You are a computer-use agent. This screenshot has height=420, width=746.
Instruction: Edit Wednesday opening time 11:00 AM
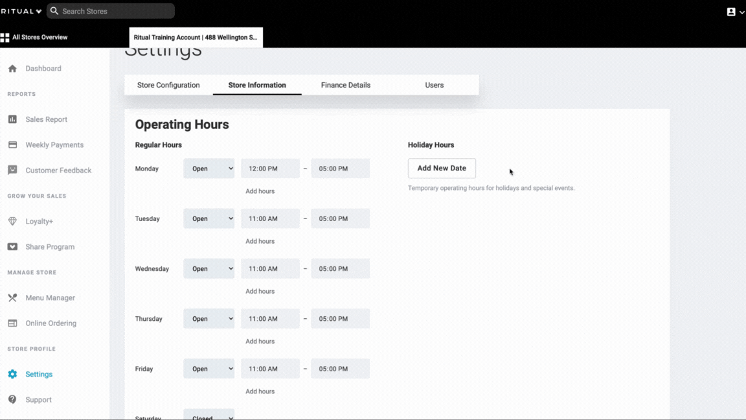tap(270, 268)
